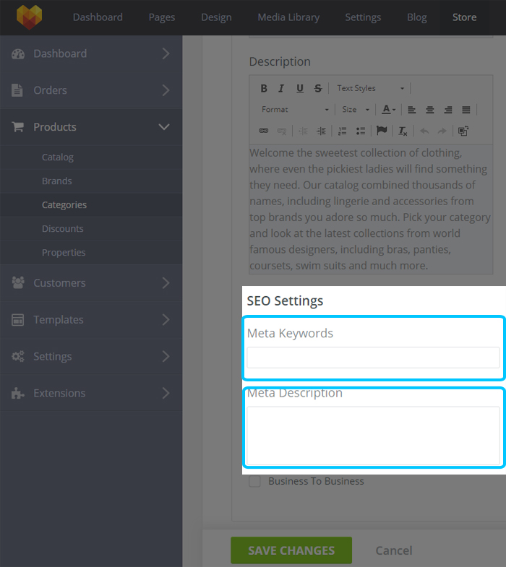Click the underline formatting icon
The image size is (506, 567).
[x=300, y=88]
